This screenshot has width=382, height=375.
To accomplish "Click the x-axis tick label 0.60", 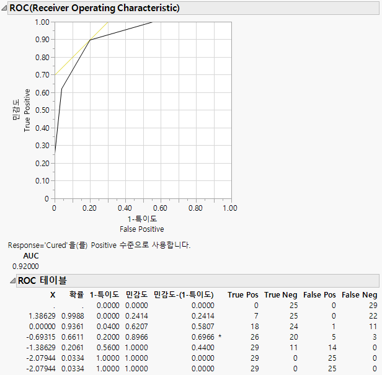I will (x=160, y=208).
